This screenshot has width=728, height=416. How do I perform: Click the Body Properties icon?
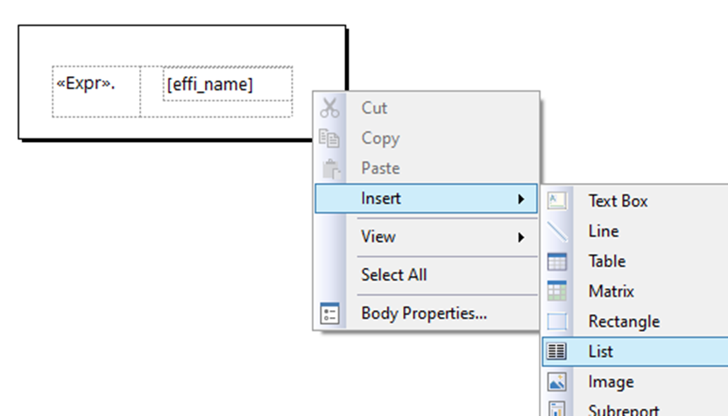[329, 314]
